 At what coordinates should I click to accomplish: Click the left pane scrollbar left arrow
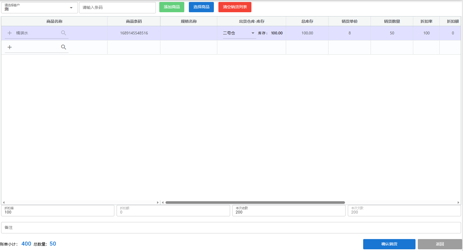[x=4, y=203]
